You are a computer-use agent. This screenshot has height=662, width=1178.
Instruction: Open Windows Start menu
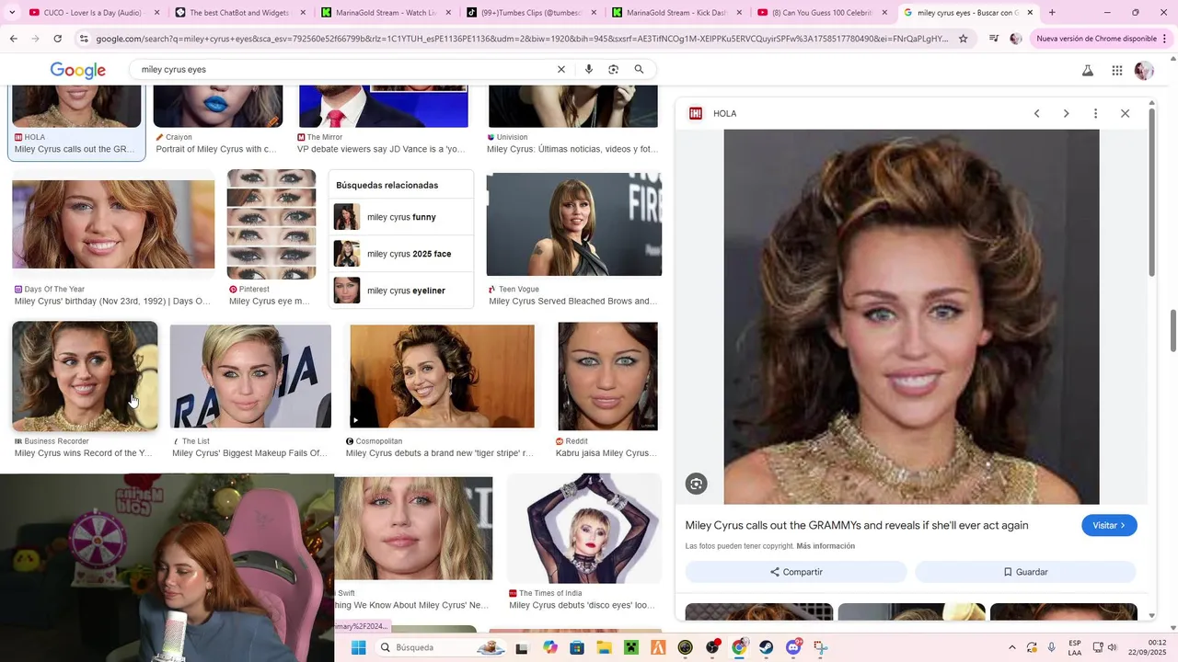358,647
